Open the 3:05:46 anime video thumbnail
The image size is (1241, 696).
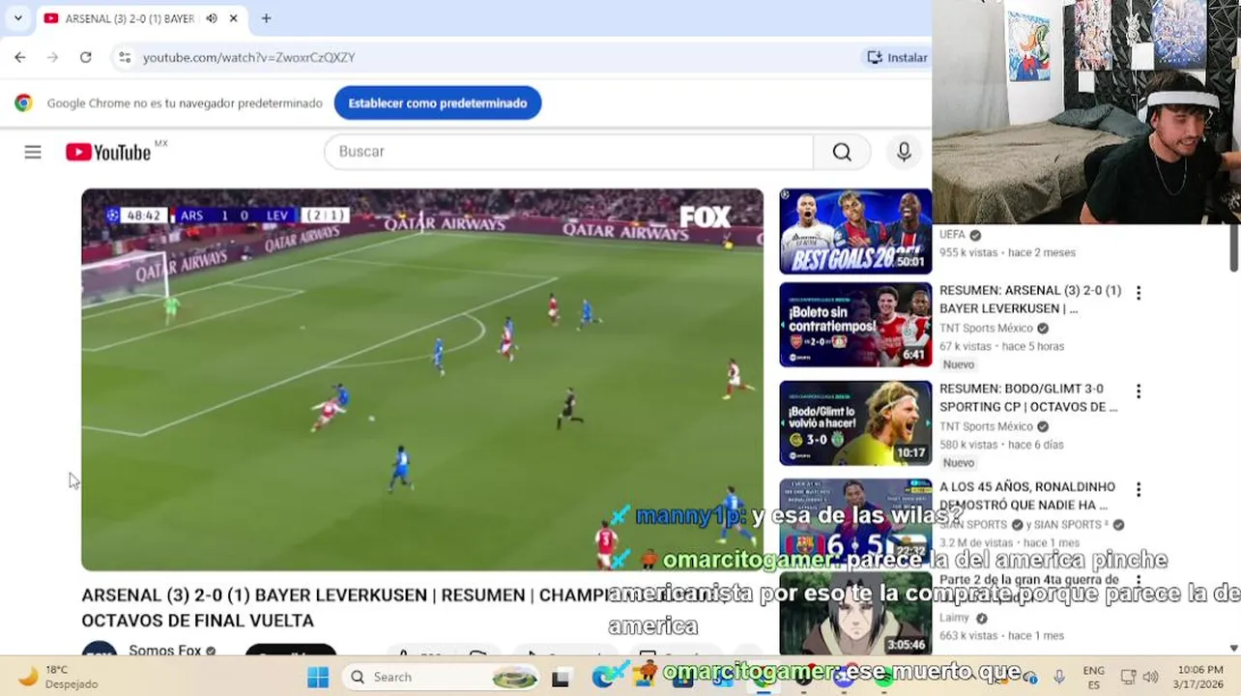tap(855, 615)
